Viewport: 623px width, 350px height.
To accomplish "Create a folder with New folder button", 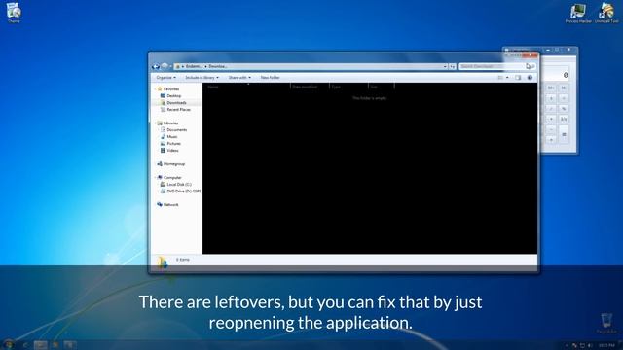I will [271, 78].
